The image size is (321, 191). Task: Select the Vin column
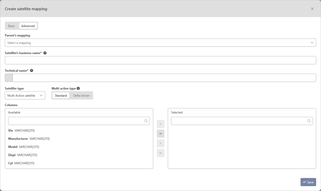point(79,131)
